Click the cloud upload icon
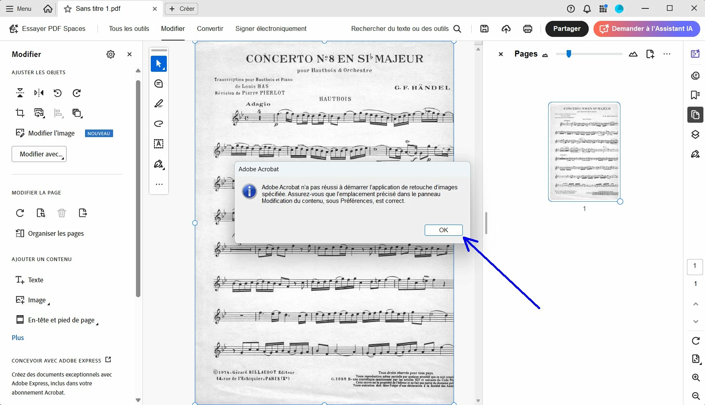705x405 pixels. [x=506, y=28]
